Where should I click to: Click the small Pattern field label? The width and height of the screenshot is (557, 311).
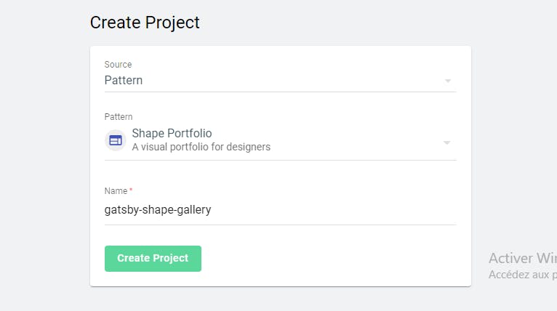[119, 117]
